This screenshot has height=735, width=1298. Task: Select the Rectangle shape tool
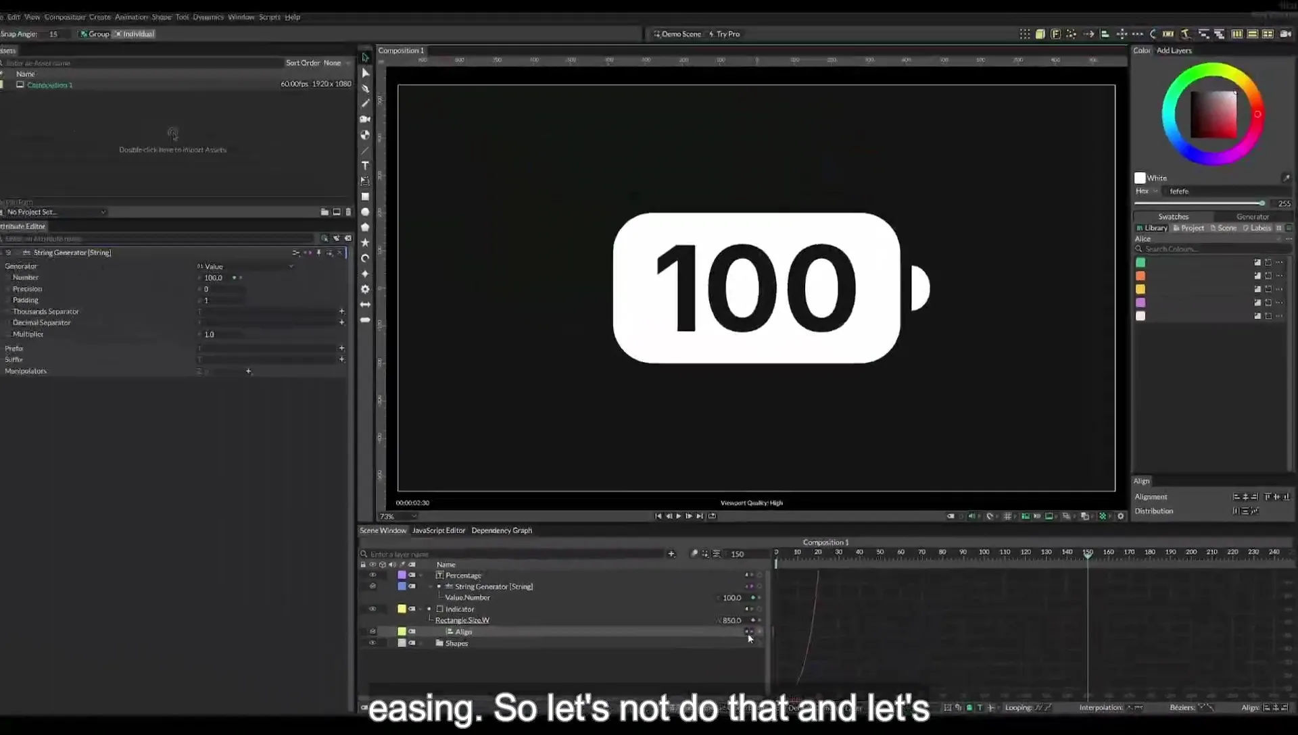coord(365,197)
